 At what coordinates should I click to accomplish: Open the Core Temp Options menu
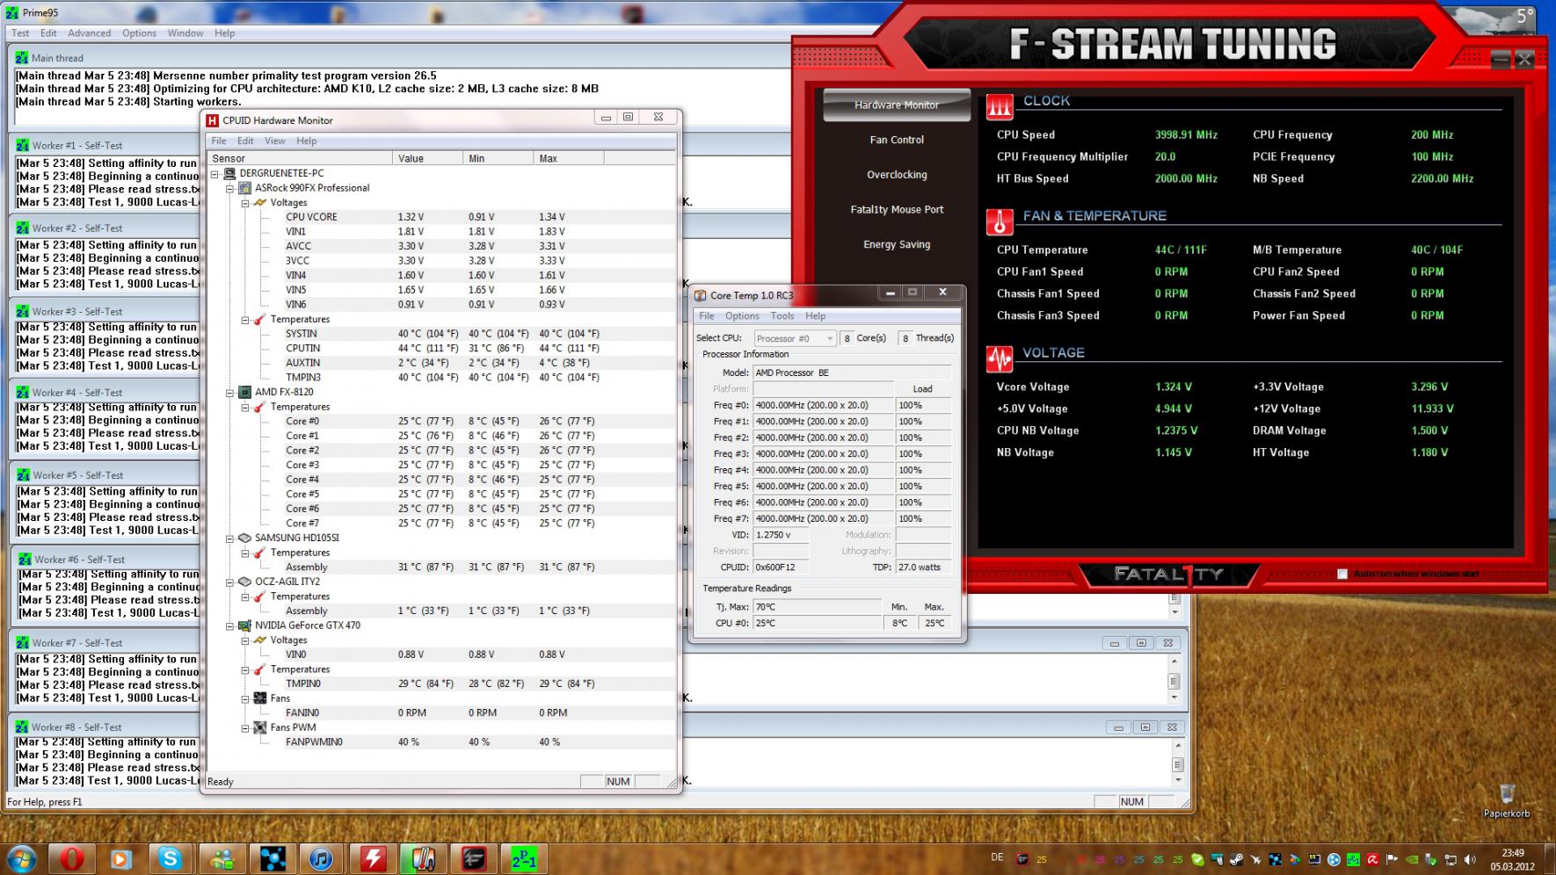coord(742,316)
